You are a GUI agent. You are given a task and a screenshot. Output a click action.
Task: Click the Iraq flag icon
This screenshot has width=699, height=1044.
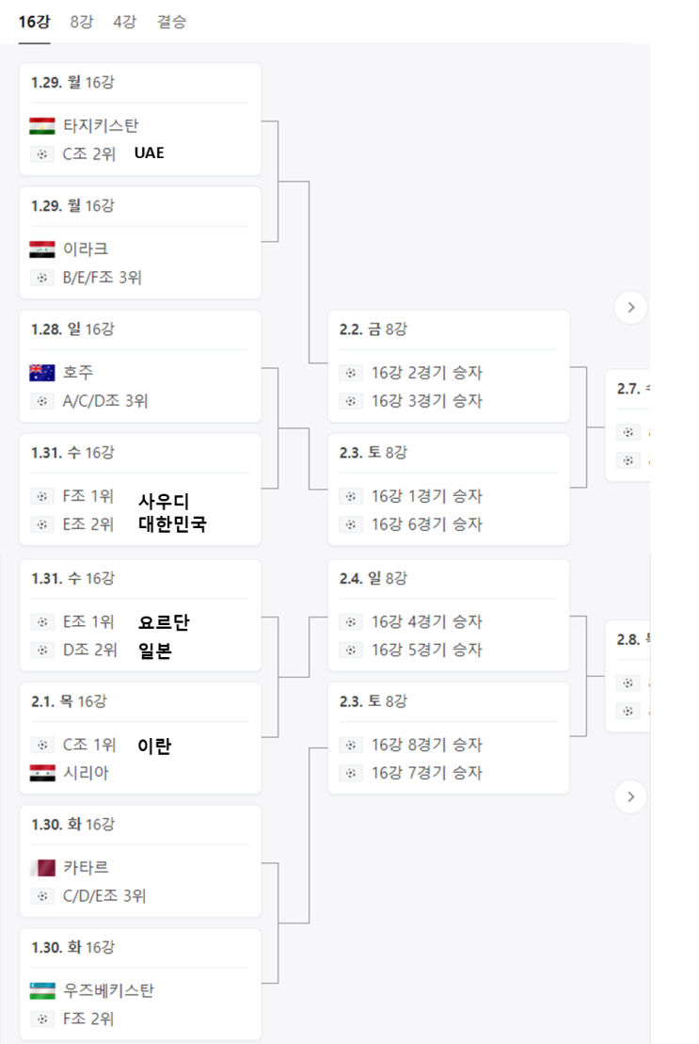click(x=42, y=249)
